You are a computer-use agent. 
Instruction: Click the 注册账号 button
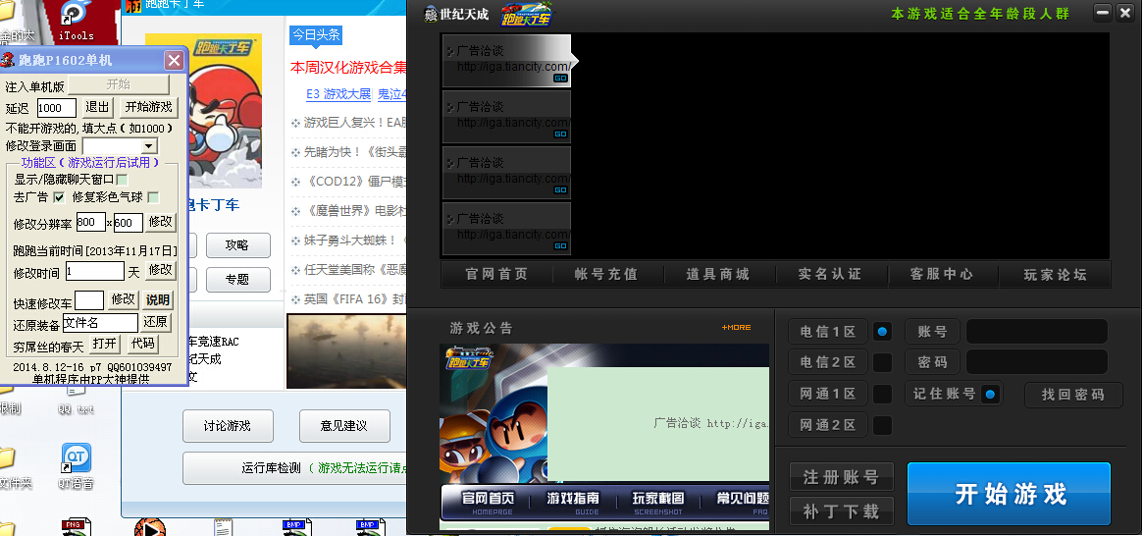841,478
